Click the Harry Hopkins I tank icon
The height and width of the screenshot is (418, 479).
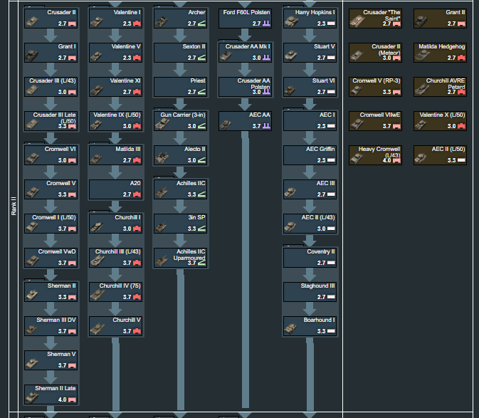(x=293, y=21)
